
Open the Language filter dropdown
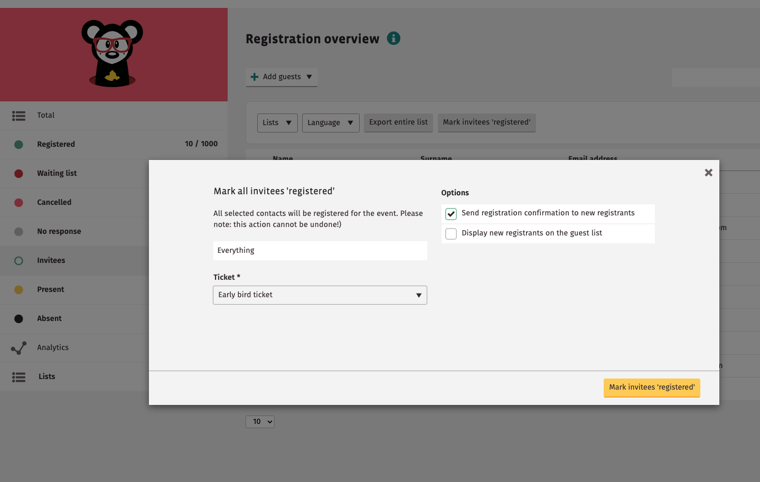(x=331, y=122)
